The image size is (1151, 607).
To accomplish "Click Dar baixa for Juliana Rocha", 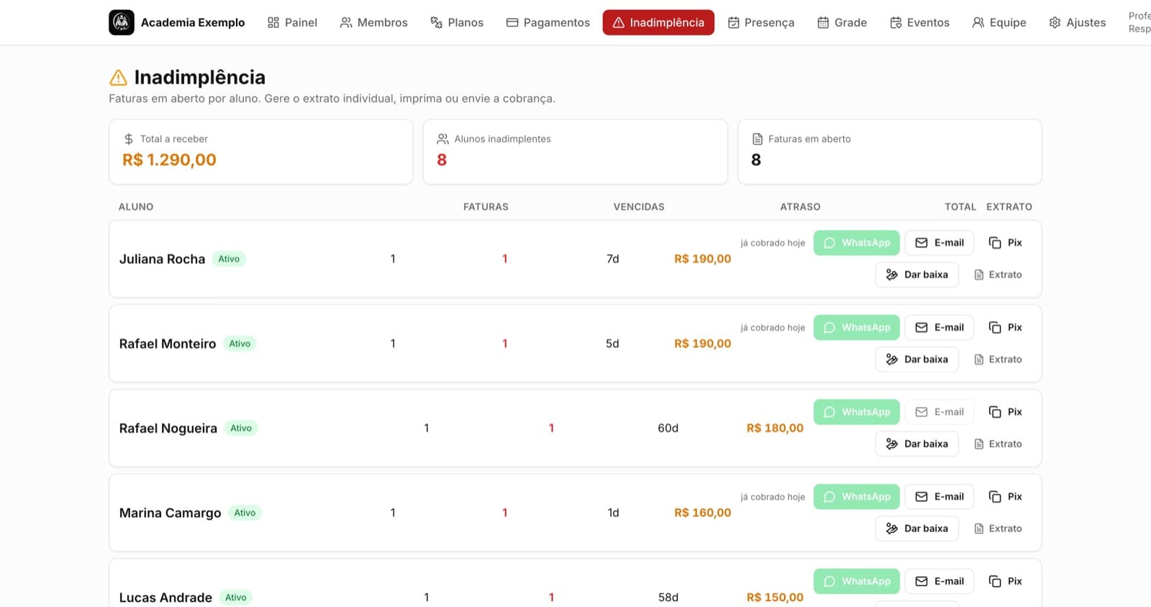I will (917, 275).
